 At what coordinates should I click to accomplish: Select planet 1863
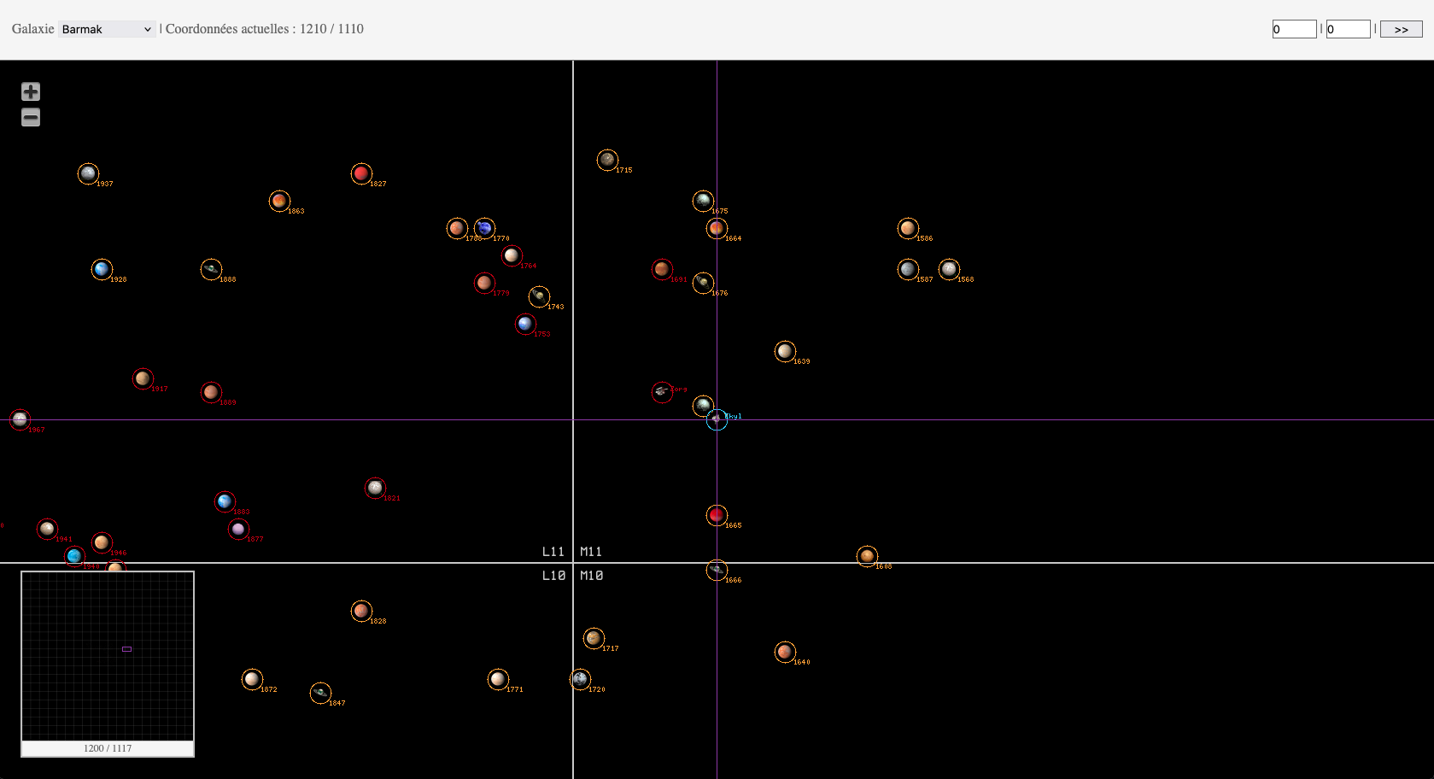click(x=279, y=201)
